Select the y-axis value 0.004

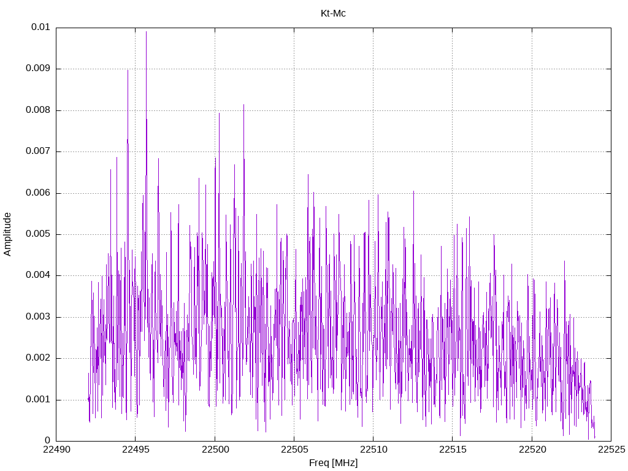38,275
